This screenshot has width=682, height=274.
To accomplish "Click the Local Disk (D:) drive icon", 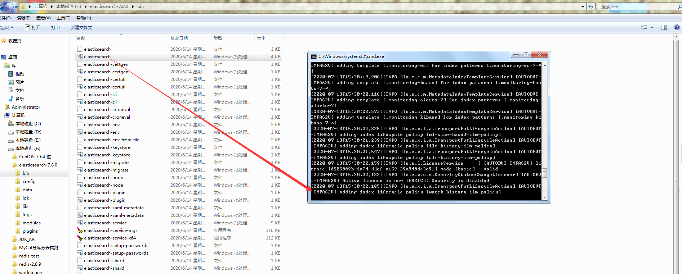I will pos(11,132).
